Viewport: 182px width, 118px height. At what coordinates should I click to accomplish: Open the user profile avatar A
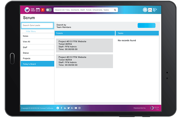pyautogui.click(x=145, y=10)
